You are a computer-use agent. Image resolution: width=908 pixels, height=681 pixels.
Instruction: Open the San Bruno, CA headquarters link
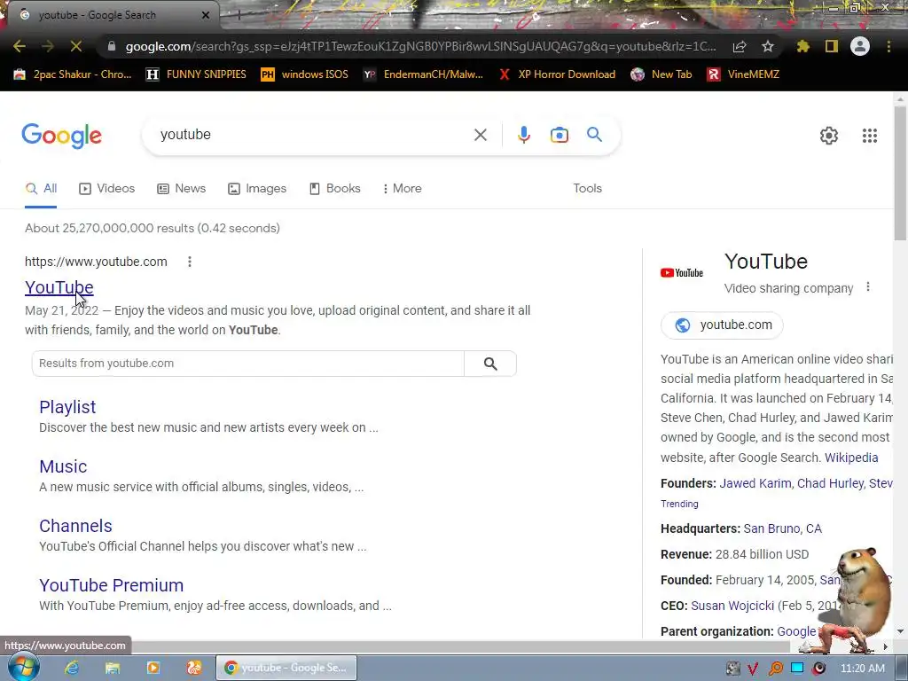782,528
